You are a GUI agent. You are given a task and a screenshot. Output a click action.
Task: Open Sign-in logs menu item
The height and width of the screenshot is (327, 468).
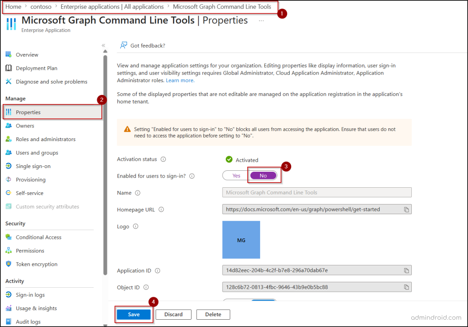[x=30, y=295]
